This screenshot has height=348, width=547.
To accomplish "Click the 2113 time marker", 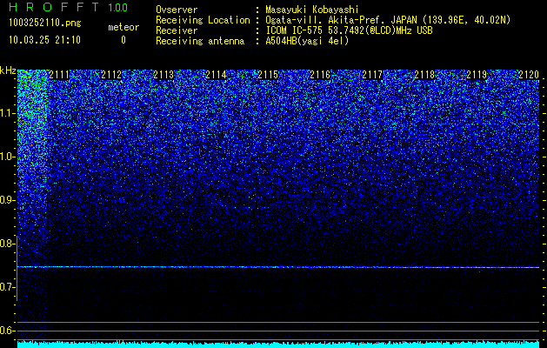I will tap(163, 74).
